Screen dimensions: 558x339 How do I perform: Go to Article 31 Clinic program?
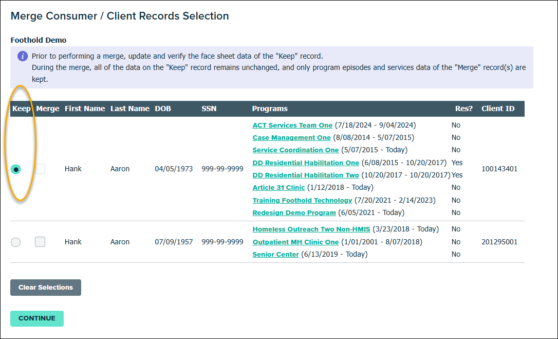coord(278,188)
